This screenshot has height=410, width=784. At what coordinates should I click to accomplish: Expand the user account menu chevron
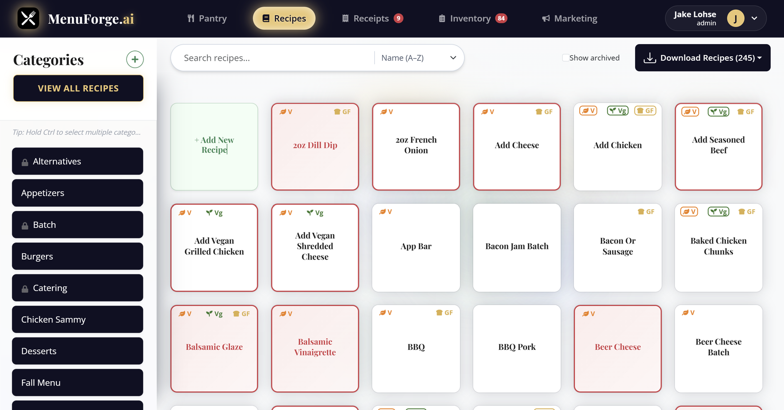[x=755, y=19]
